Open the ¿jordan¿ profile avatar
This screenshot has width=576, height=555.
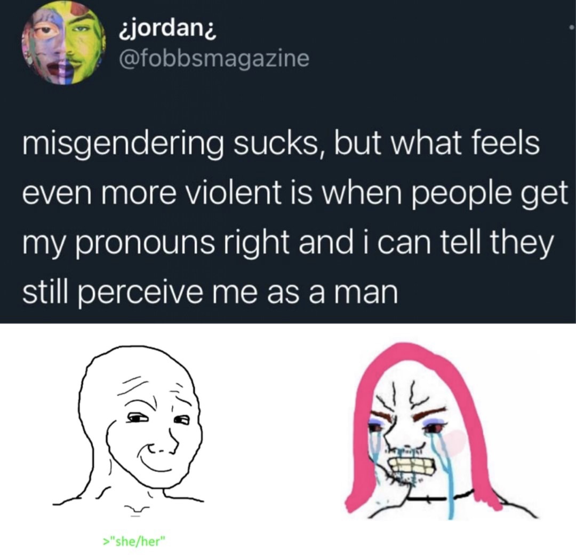point(63,43)
